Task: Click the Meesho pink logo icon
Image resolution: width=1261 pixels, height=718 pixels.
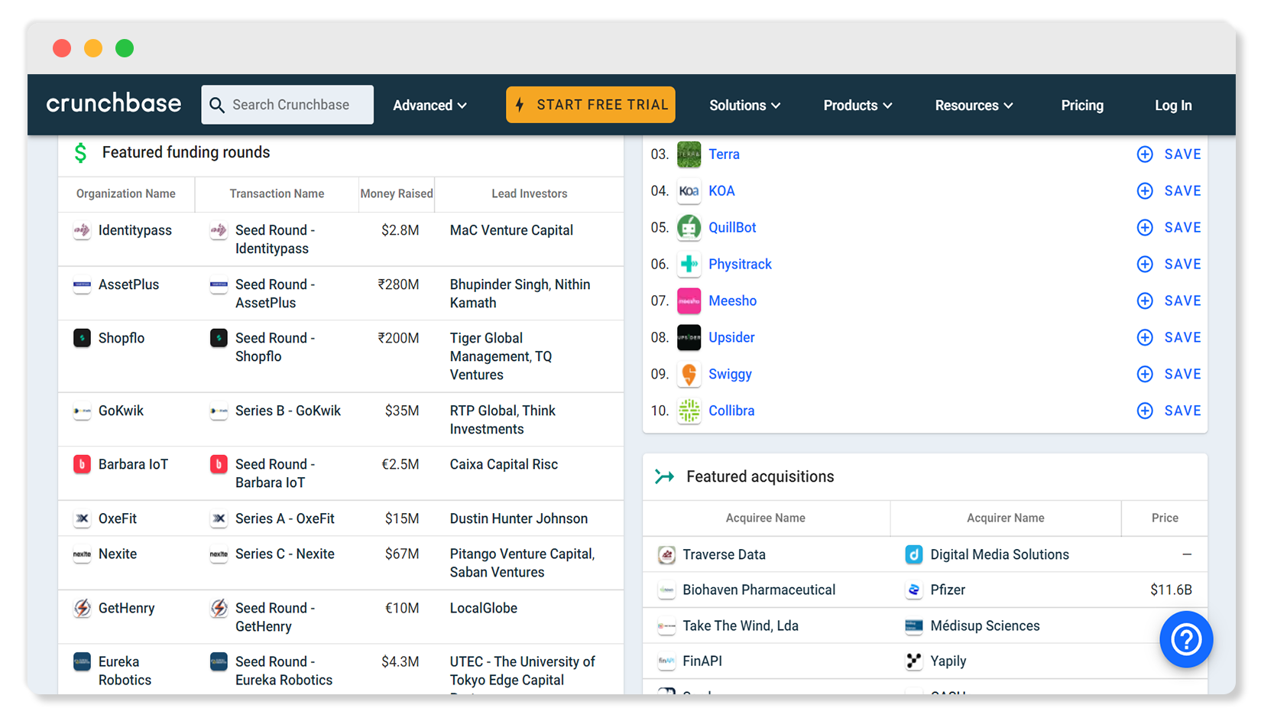Action: pos(689,301)
